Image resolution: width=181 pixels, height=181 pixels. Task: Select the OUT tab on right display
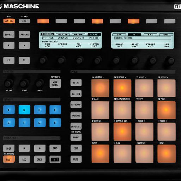(x=166, y=35)
